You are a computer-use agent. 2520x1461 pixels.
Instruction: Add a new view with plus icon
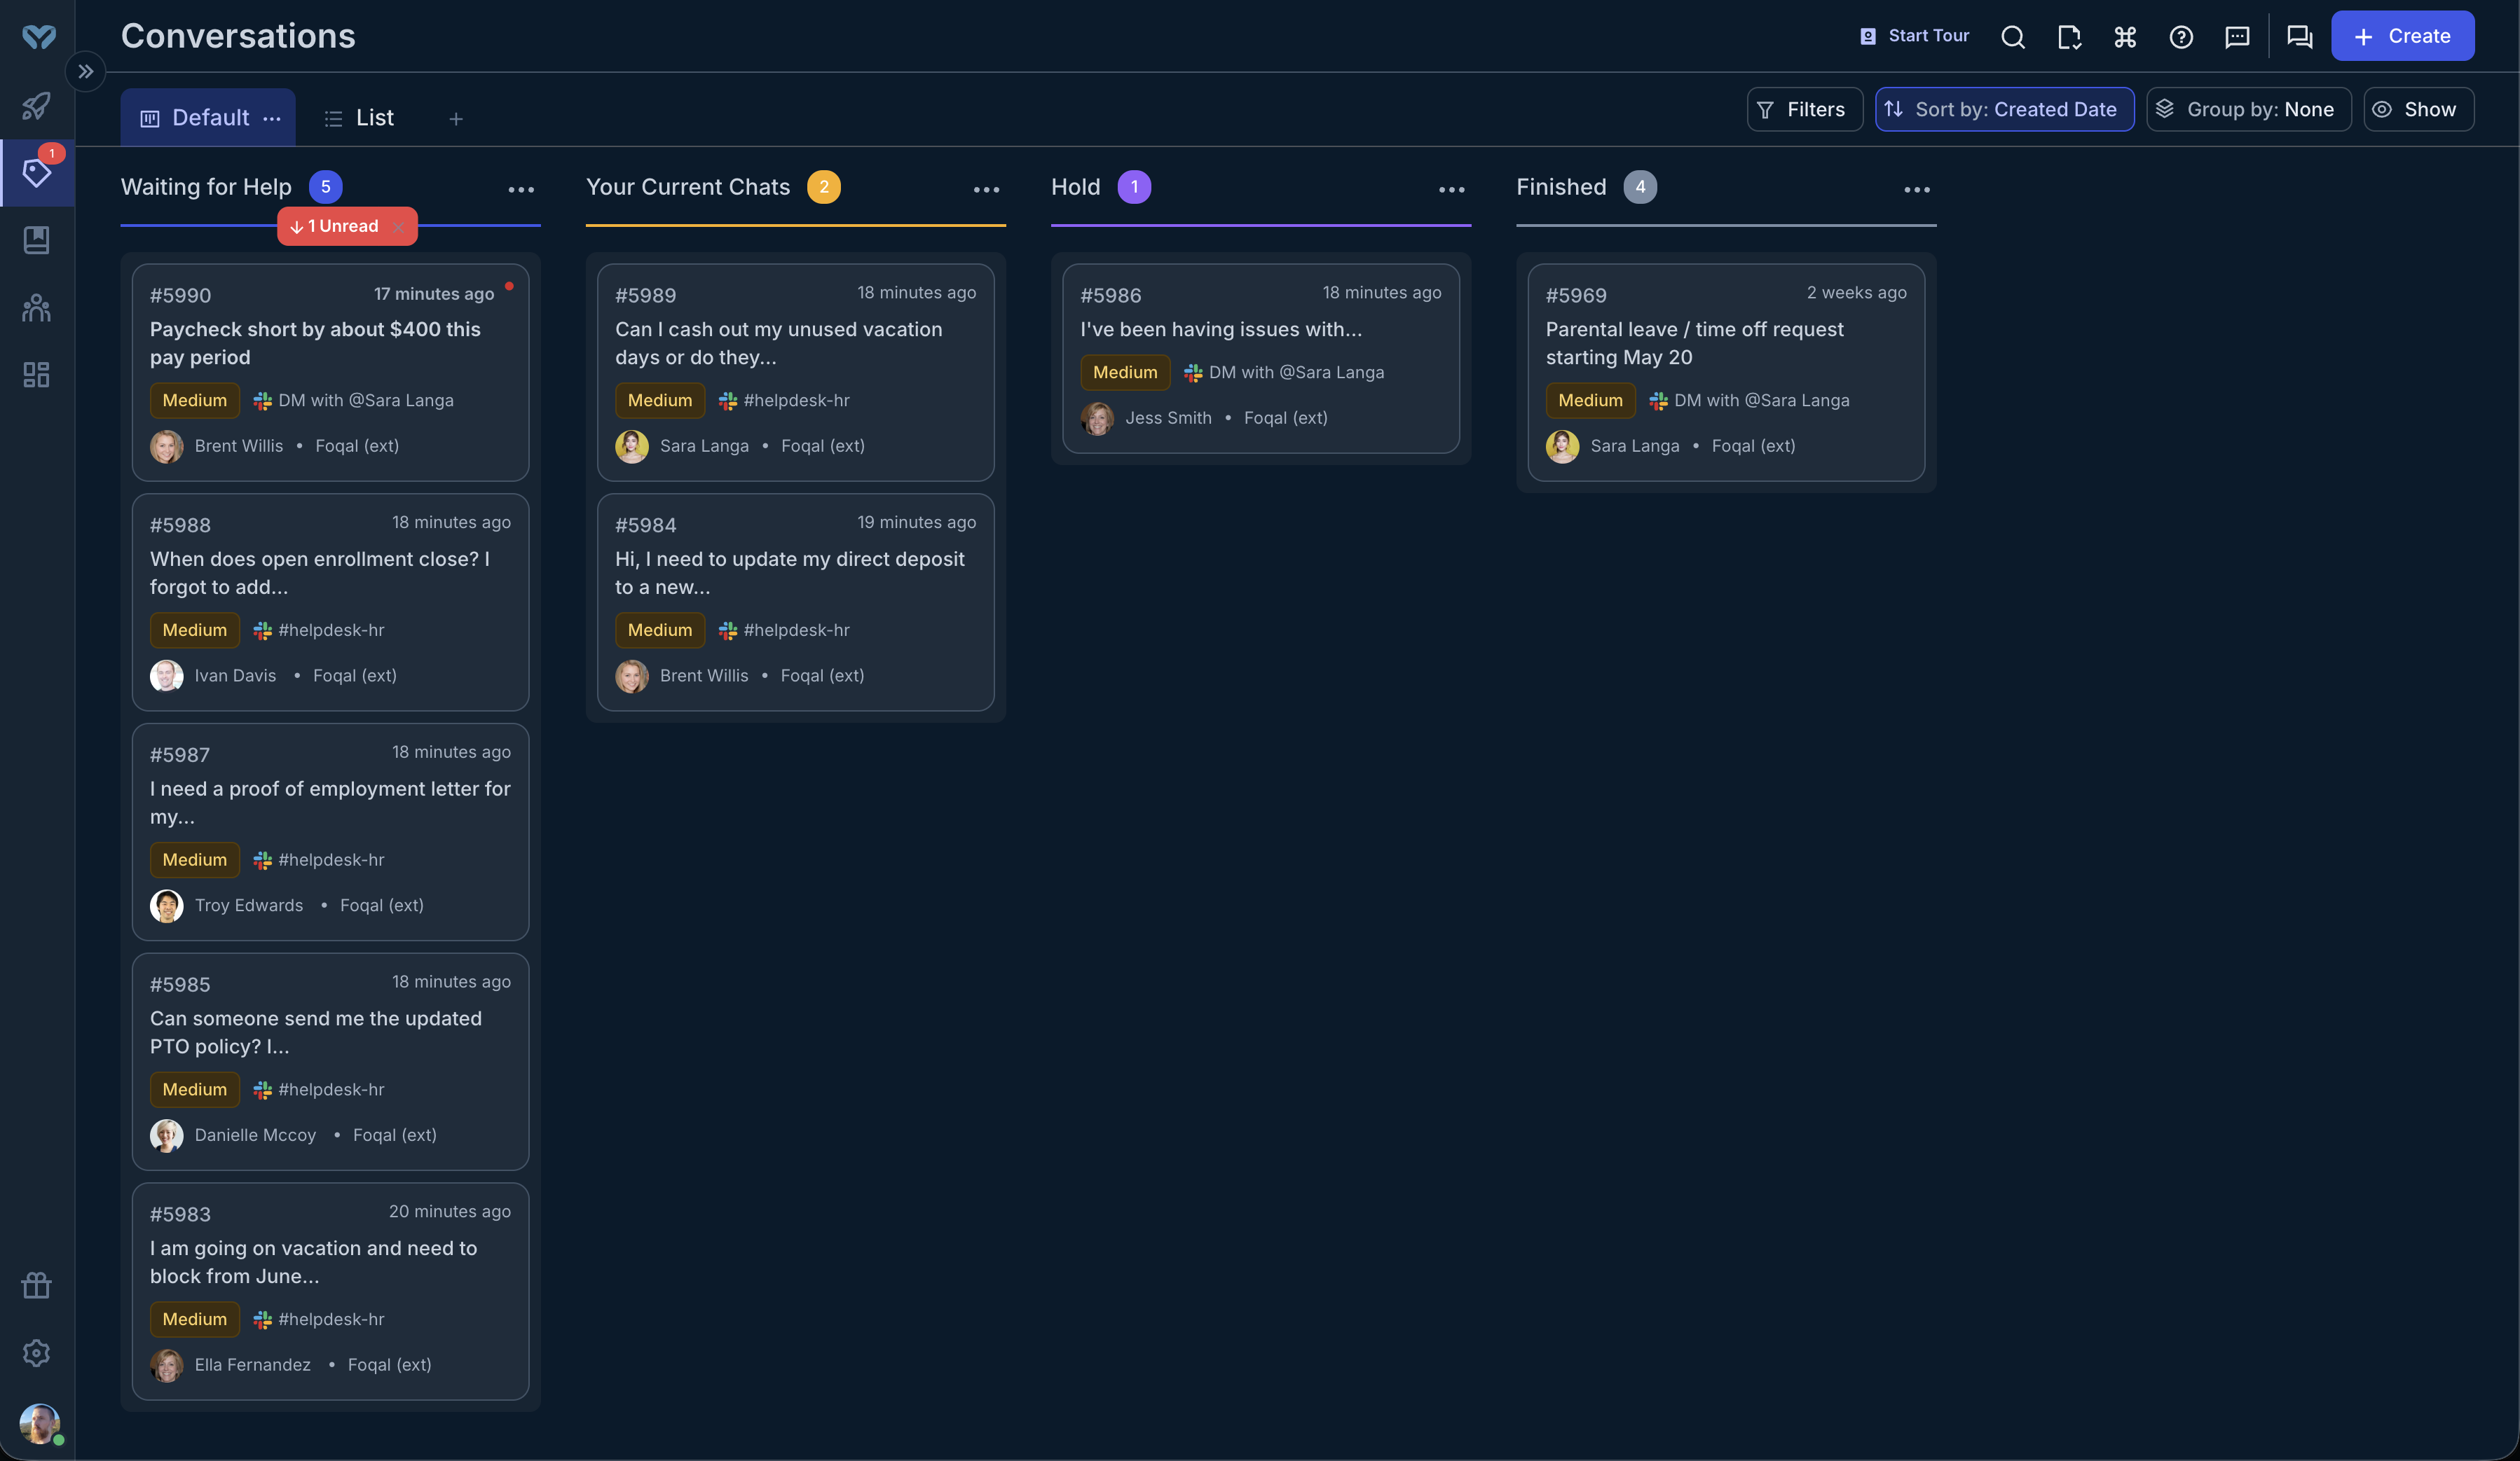coord(456,119)
